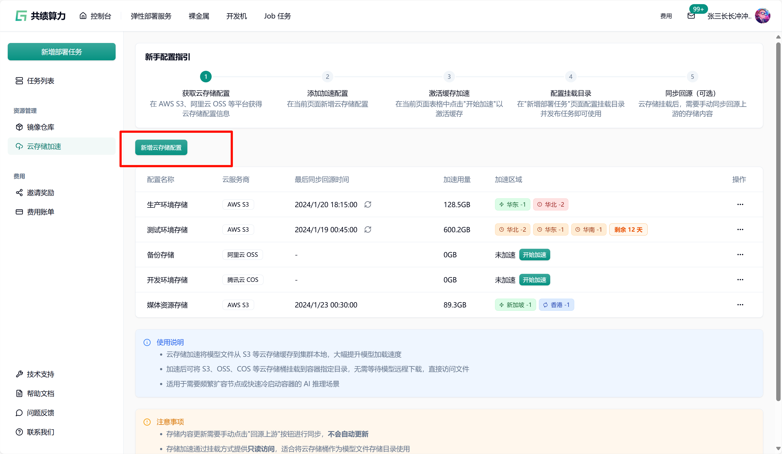Screen dimensions: 782x454
Task: Click the sync icon for 测试环境存储 row
Action: (x=368, y=230)
